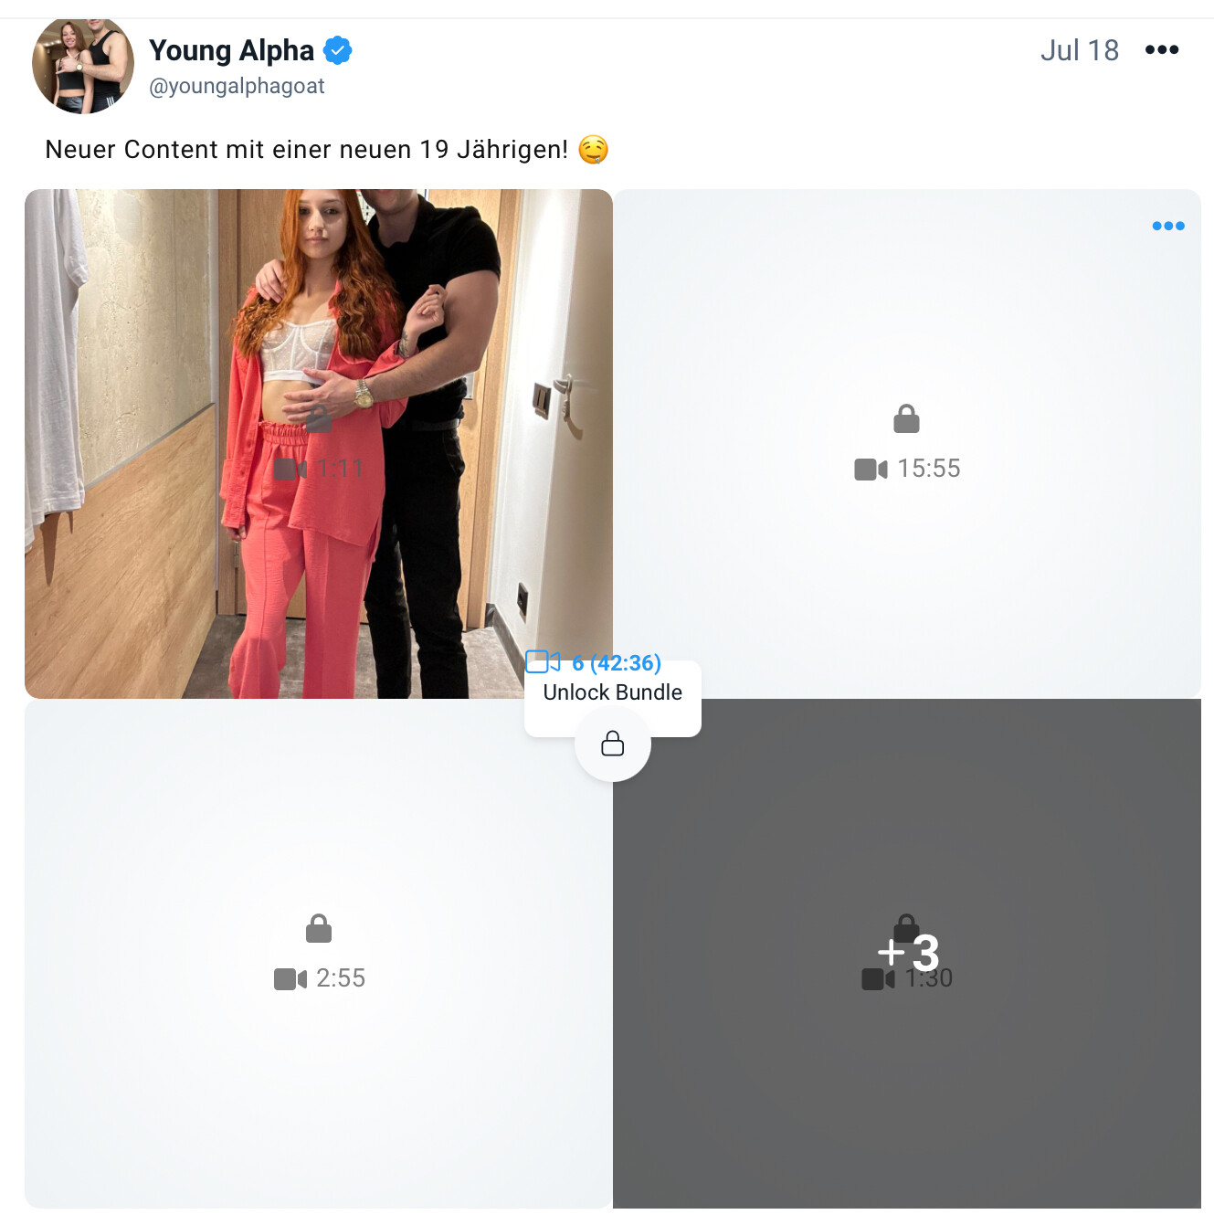Open Young Alpha profile avatar
The width and height of the screenshot is (1214, 1225).
[83, 65]
